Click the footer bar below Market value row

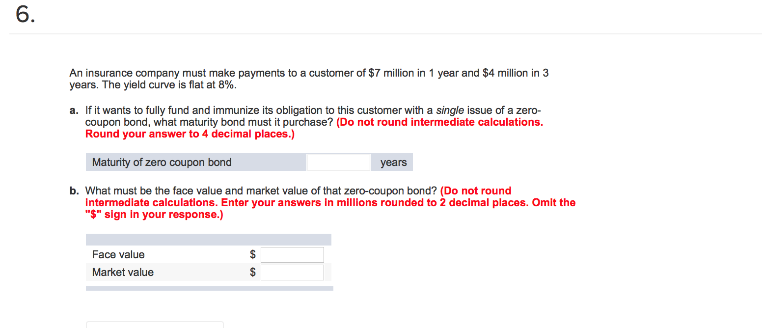(x=210, y=289)
